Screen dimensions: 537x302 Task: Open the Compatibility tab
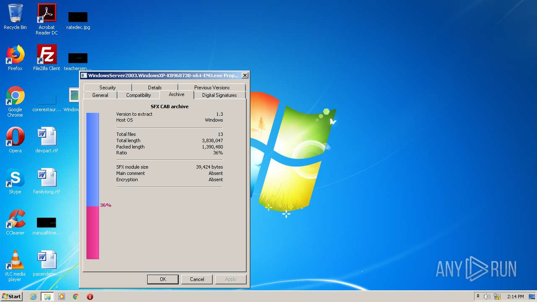[x=138, y=95]
